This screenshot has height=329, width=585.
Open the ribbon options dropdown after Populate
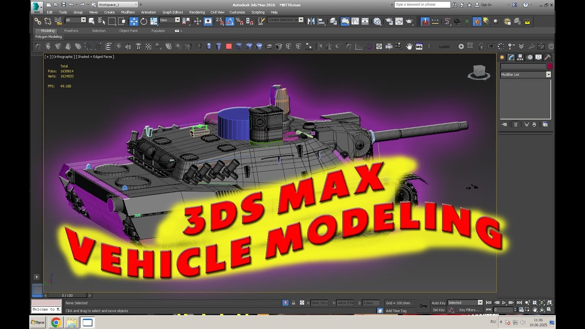178,31
